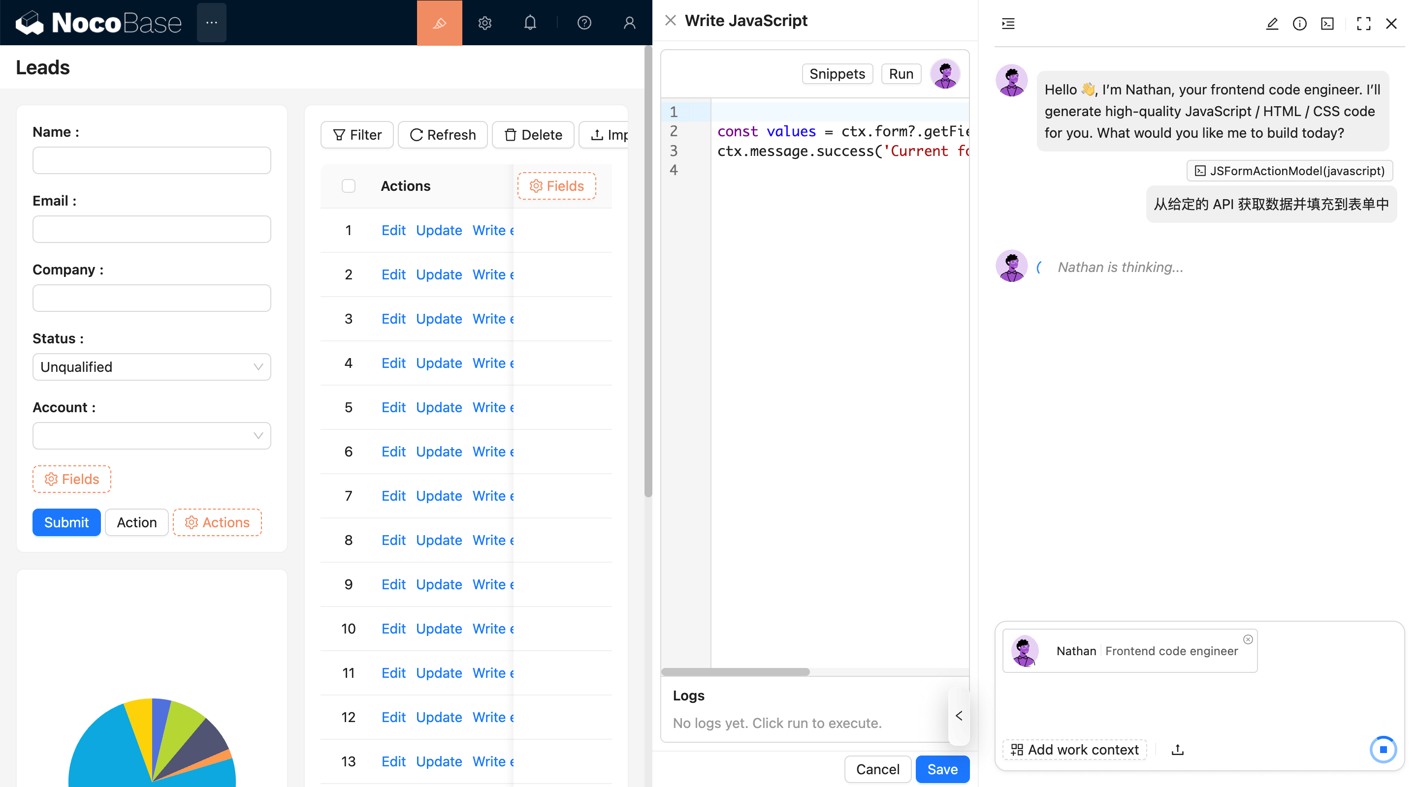Open the Account dropdown
Screen dimensions: 1418x787
tap(151, 436)
